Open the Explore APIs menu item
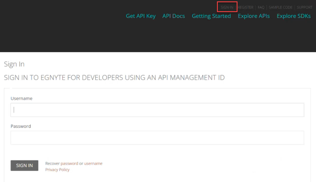The width and height of the screenshot is (316, 182). pyautogui.click(x=254, y=16)
